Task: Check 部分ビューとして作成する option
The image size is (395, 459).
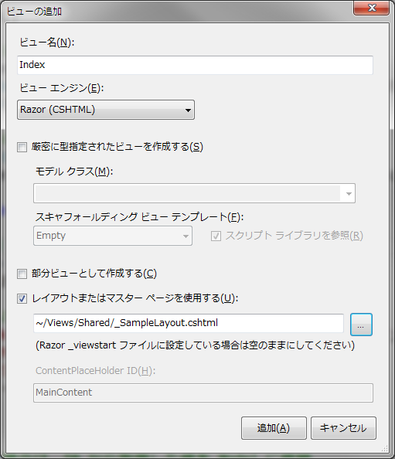Action: [22, 274]
